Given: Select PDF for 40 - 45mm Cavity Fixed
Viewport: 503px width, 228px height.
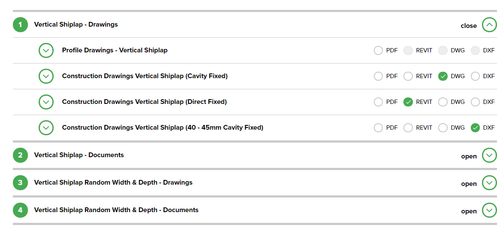Looking at the screenshot, I should click(378, 128).
